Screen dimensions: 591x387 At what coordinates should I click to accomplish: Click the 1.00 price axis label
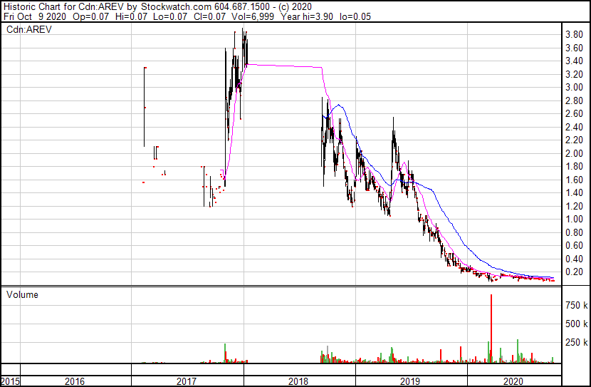[574, 220]
